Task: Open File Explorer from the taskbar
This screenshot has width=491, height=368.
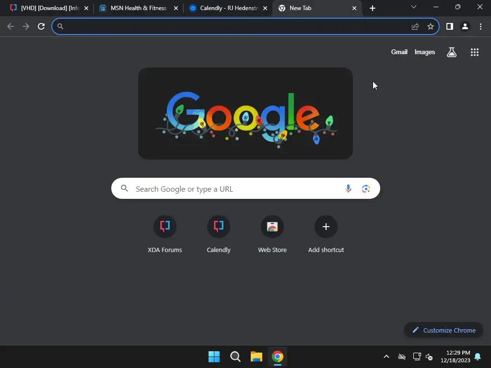Action: 256,356
